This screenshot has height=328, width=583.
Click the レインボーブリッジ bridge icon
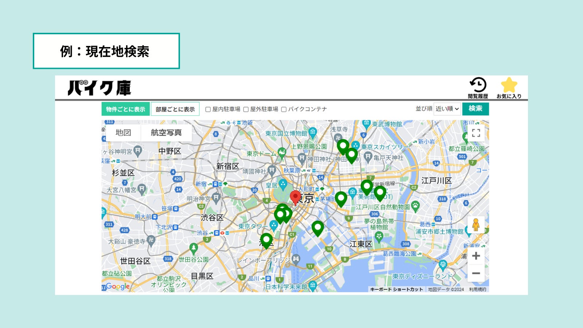coord(296,259)
